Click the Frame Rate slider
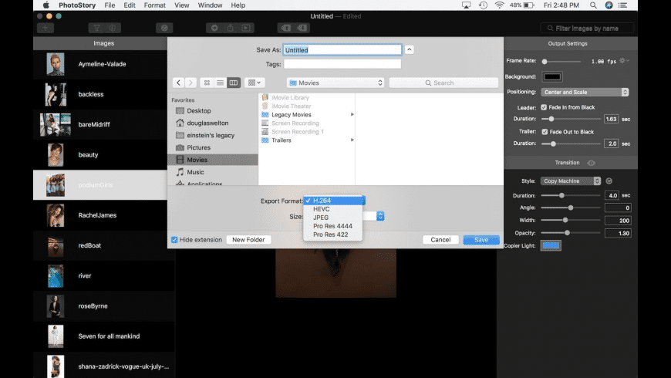This screenshot has width=671, height=378. (x=561, y=61)
